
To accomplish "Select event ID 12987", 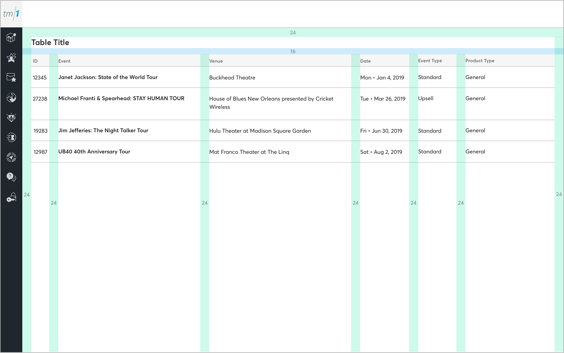I will tap(41, 152).
